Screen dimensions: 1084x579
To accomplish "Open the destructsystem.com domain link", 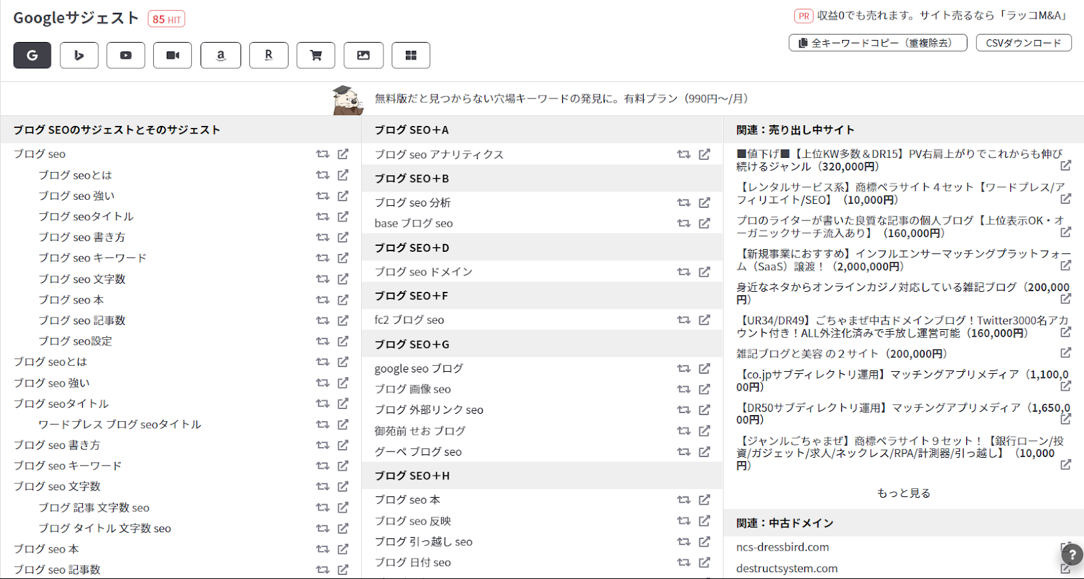I will (787, 569).
